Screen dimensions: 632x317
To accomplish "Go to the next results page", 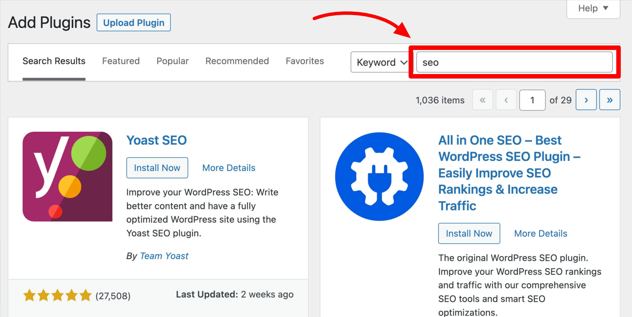I will pyautogui.click(x=586, y=100).
